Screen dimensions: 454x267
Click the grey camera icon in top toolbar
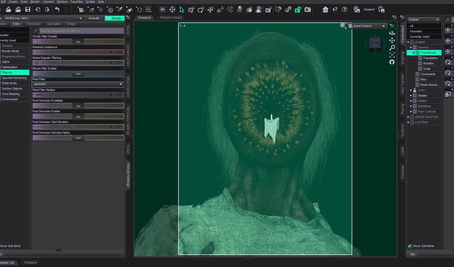click(x=308, y=10)
